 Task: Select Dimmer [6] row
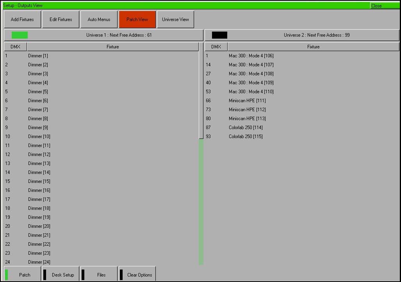(x=101, y=100)
